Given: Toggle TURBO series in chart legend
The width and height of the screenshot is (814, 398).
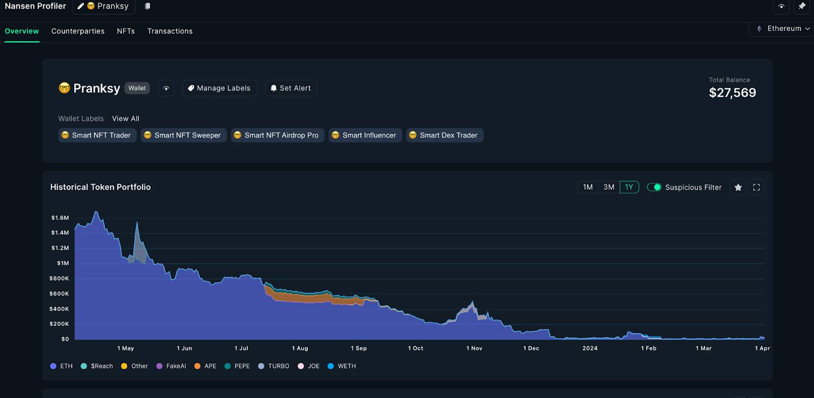Looking at the screenshot, I should click(x=274, y=366).
